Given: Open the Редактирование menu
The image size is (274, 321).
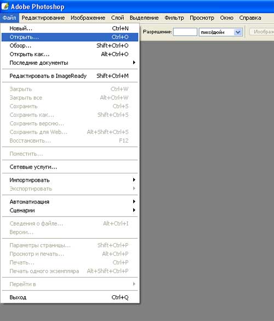Looking at the screenshot, I should (x=43, y=18).
